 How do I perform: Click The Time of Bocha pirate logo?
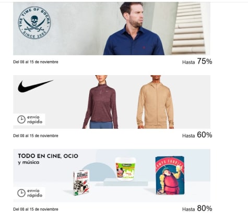point(34,22)
